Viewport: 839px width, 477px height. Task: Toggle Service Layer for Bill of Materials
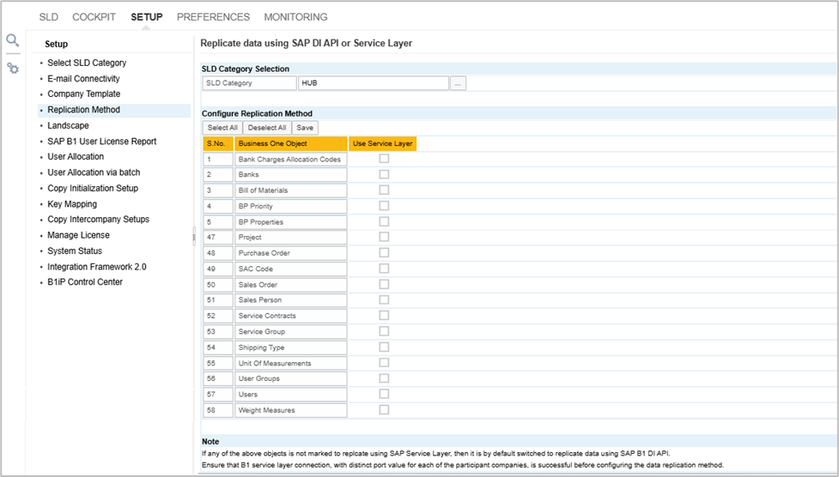(x=384, y=190)
